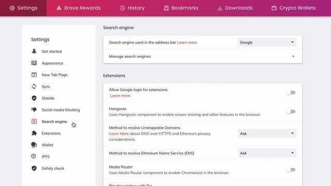Click the Shields icon in sidebar
331x186 pixels.
pyautogui.click(x=34, y=98)
